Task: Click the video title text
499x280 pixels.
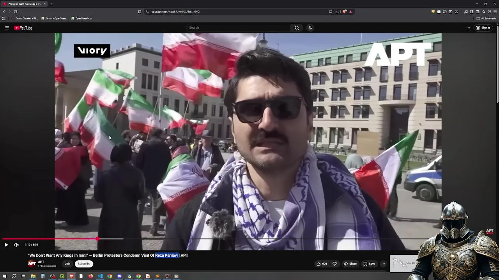Action: (x=108, y=255)
